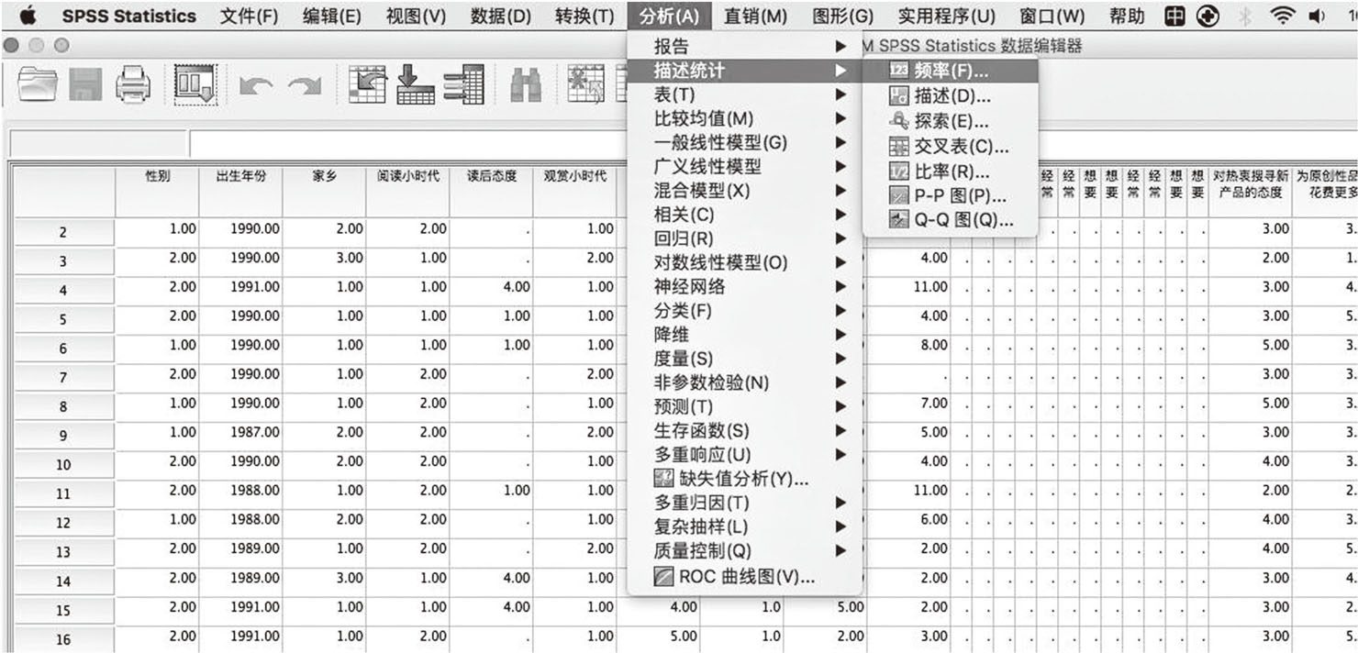
Task: Open the 视图(V) menu
Action: coord(416,16)
